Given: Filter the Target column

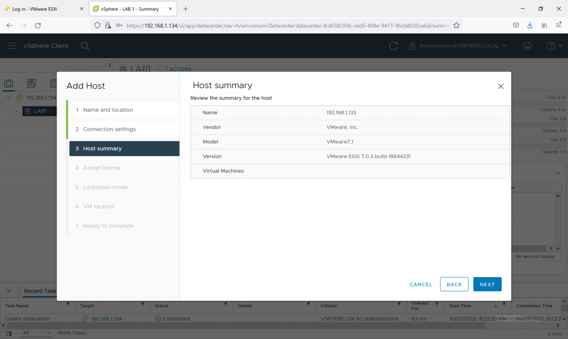Looking at the screenshot, I should point(143,304).
